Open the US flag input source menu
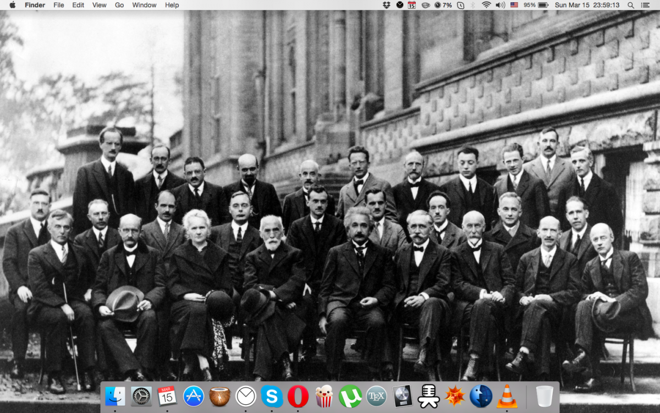This screenshot has width=660, height=413. (x=514, y=5)
